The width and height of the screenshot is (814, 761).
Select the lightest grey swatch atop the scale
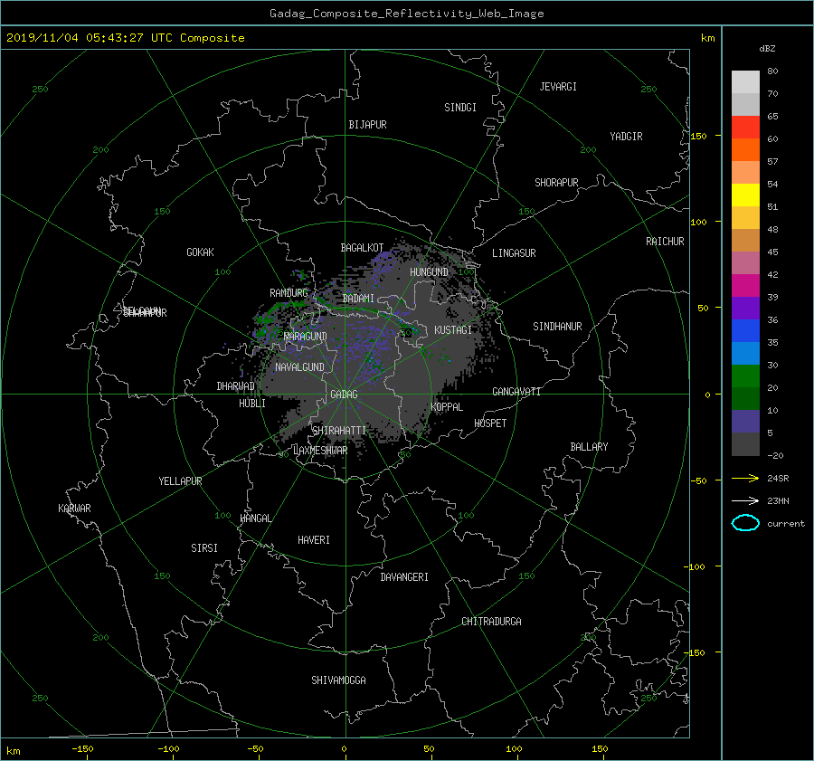745,82
